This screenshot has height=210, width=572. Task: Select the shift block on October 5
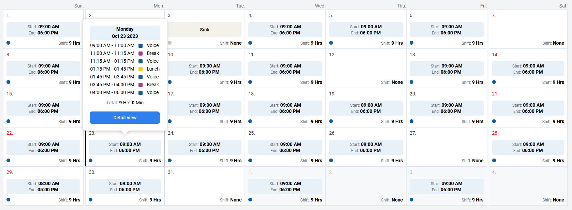(x=366, y=30)
